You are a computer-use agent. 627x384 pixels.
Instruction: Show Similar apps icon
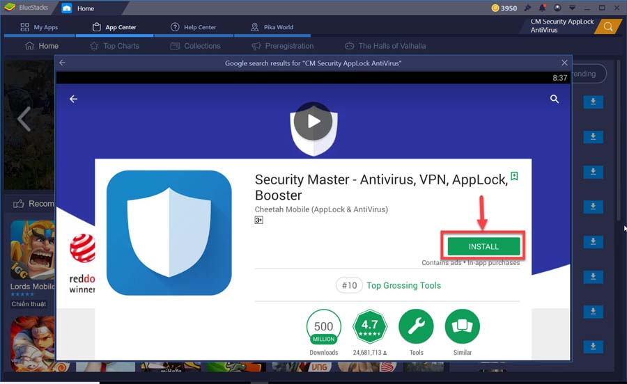463,326
